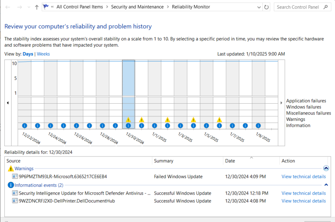
Task: Switch the chart view to Weeks
Action: pos(43,54)
